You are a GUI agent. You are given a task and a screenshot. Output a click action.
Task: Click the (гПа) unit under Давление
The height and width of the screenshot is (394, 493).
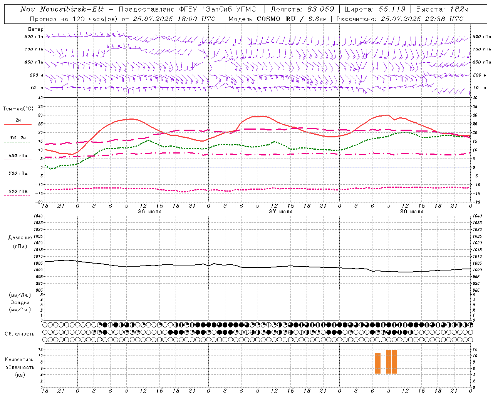coord(20,247)
